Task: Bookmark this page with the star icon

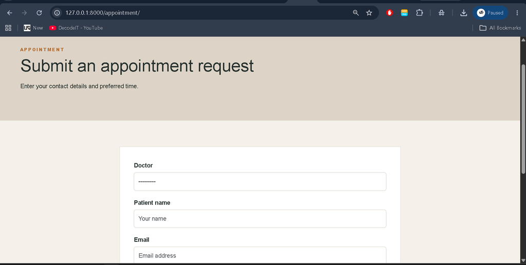Action: (369, 13)
